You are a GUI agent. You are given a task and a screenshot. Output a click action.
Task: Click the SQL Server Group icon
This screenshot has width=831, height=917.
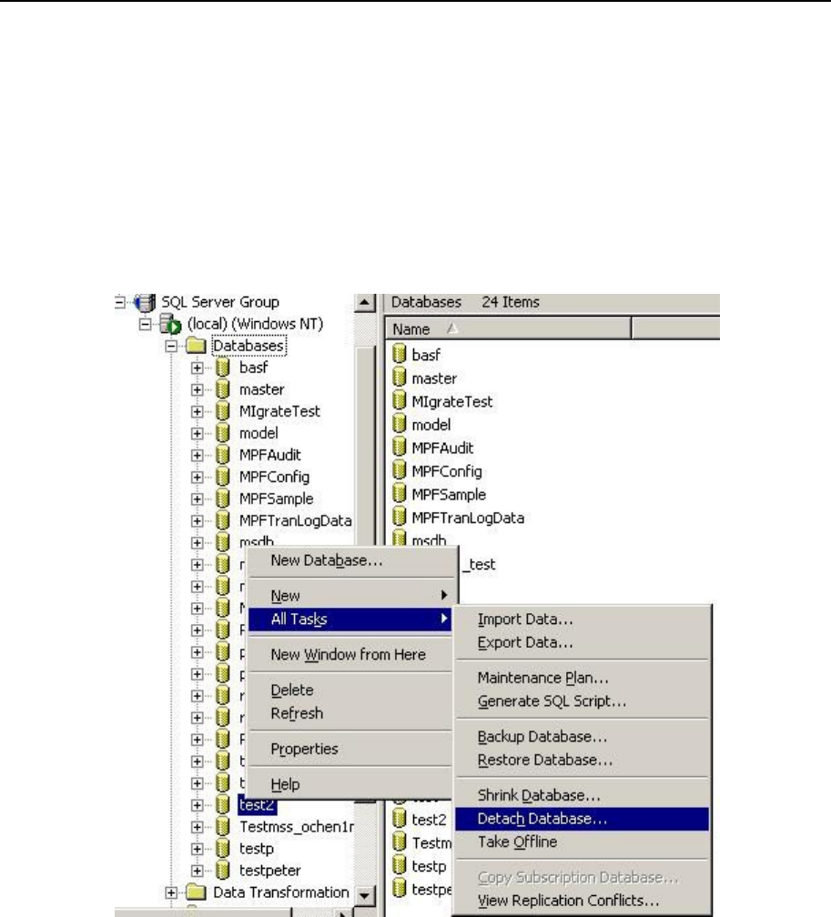coord(145,302)
